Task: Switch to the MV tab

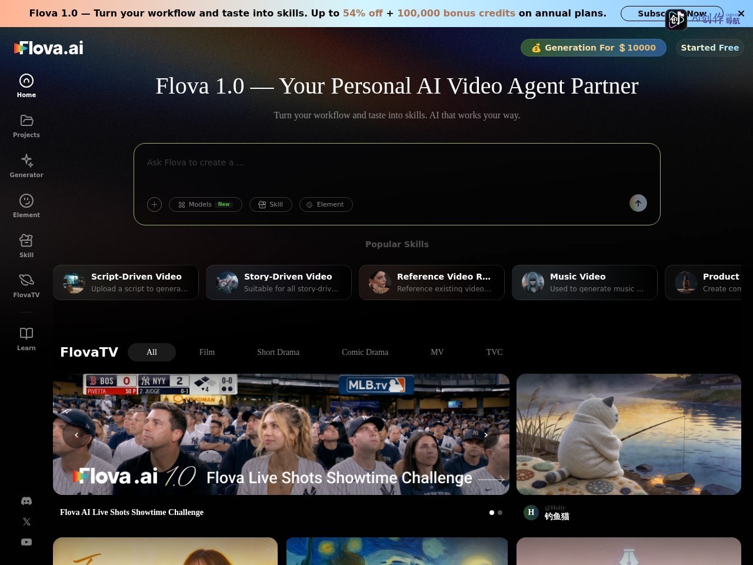Action: [437, 352]
